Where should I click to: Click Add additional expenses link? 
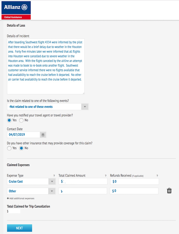tap(22, 198)
